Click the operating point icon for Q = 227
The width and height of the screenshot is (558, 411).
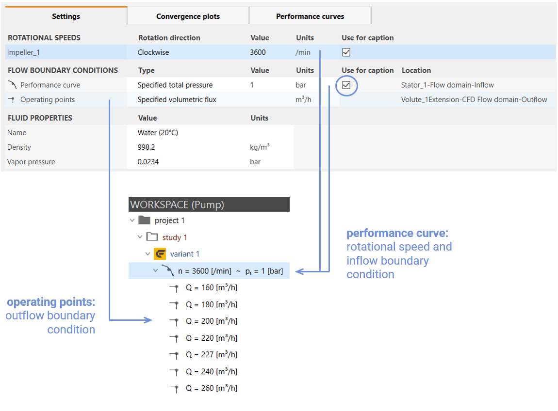click(x=174, y=355)
